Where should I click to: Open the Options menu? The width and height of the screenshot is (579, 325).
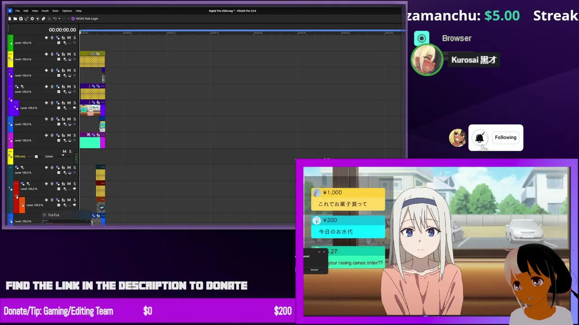pyautogui.click(x=67, y=10)
